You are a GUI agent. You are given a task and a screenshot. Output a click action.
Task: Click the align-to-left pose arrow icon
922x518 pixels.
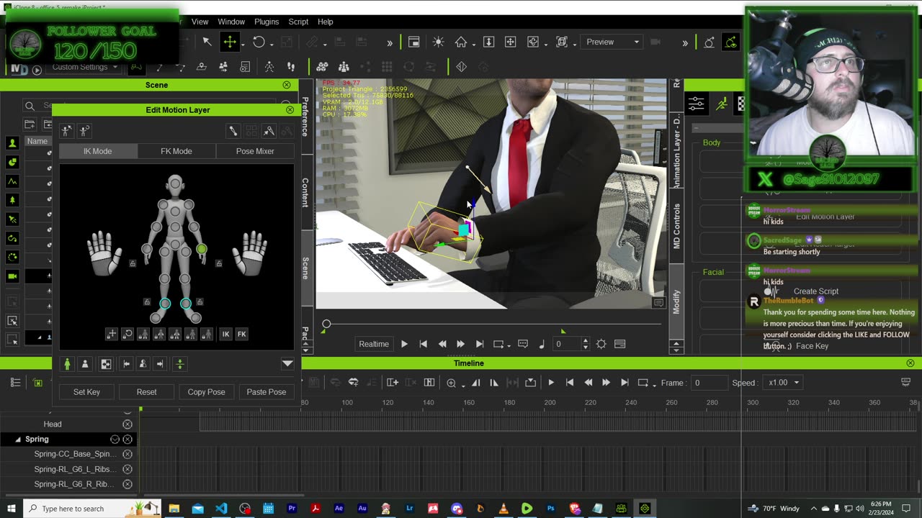tap(126, 364)
